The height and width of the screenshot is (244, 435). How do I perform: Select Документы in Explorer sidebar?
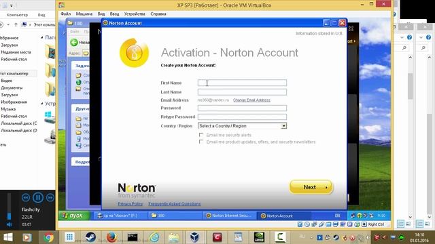[x=12, y=87]
